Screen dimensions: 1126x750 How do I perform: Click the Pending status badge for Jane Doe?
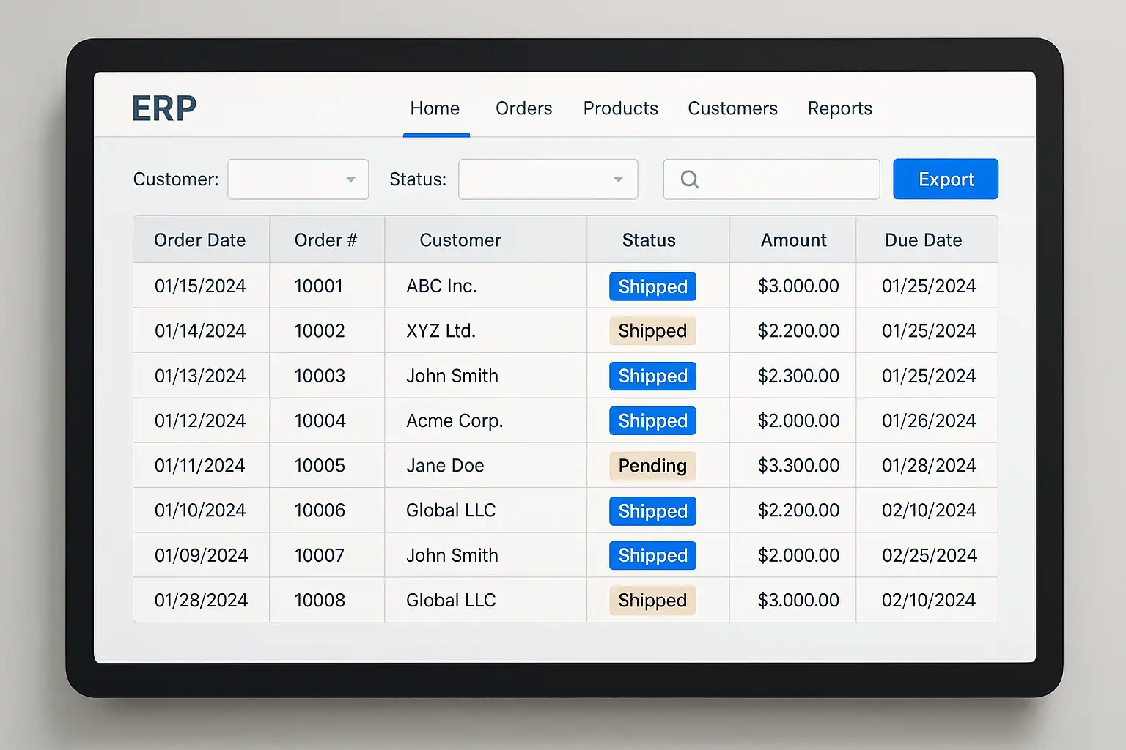(652, 466)
